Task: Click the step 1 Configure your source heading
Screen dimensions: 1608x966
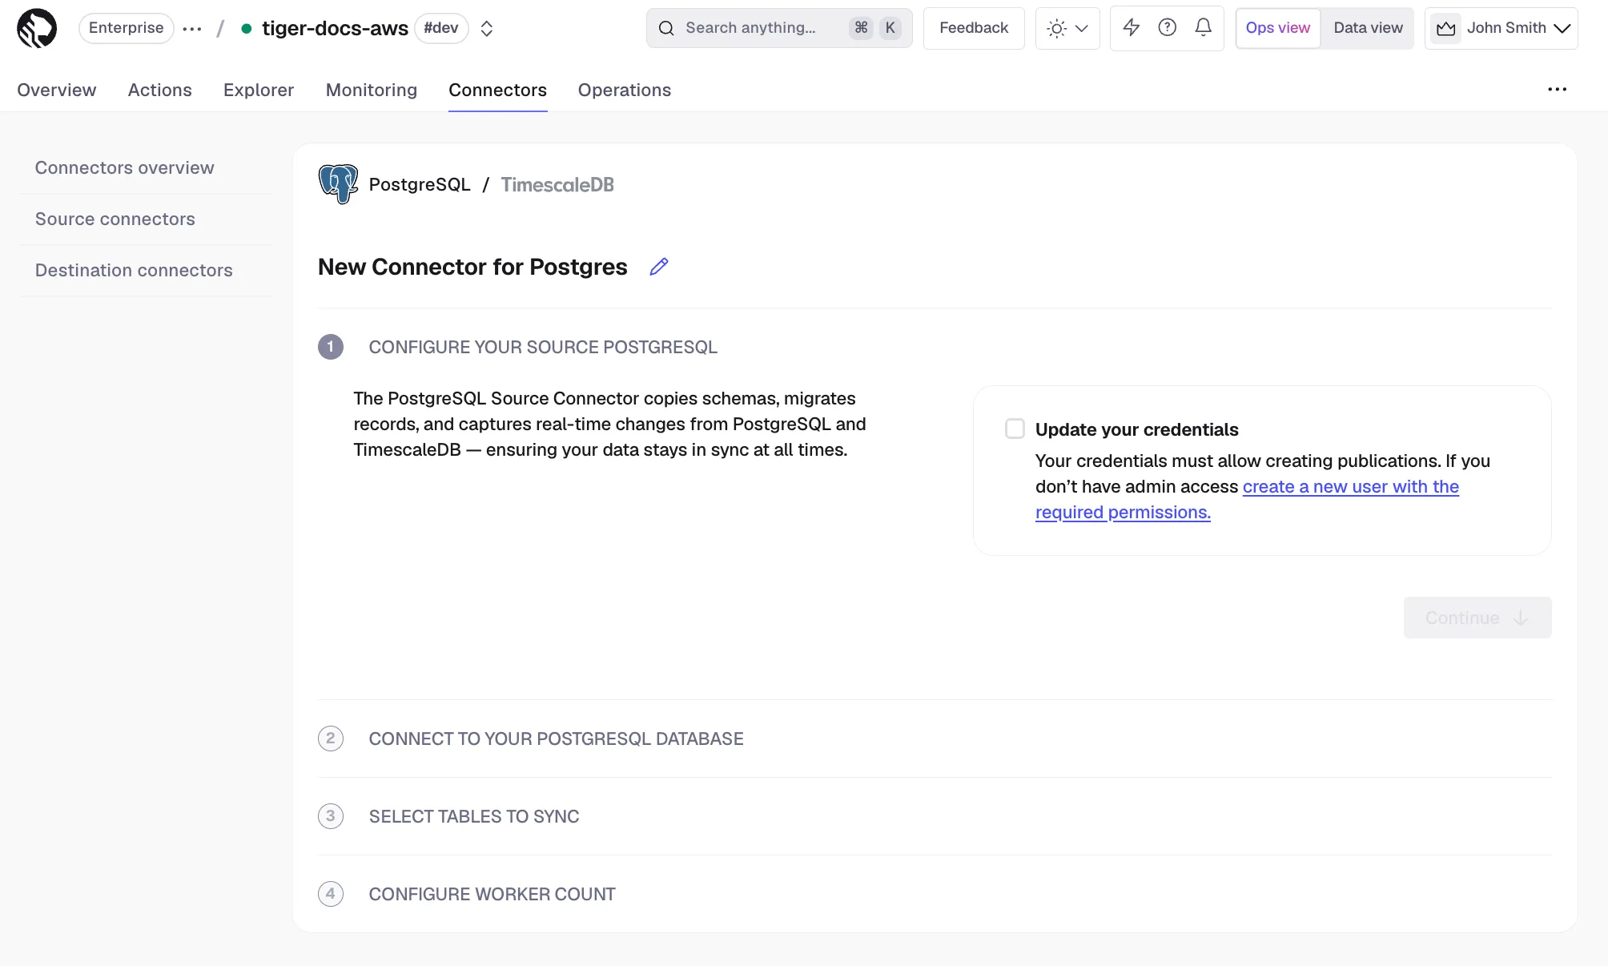Action: [543, 347]
